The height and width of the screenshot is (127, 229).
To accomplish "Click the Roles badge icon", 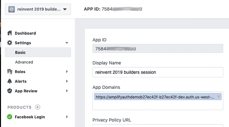I will tap(10, 72).
